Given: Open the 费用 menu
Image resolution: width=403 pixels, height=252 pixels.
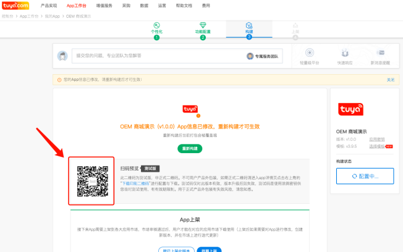Looking at the screenshot, I should point(206,6).
